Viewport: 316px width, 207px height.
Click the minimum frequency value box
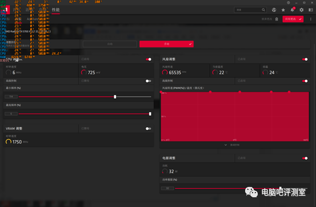11,97
